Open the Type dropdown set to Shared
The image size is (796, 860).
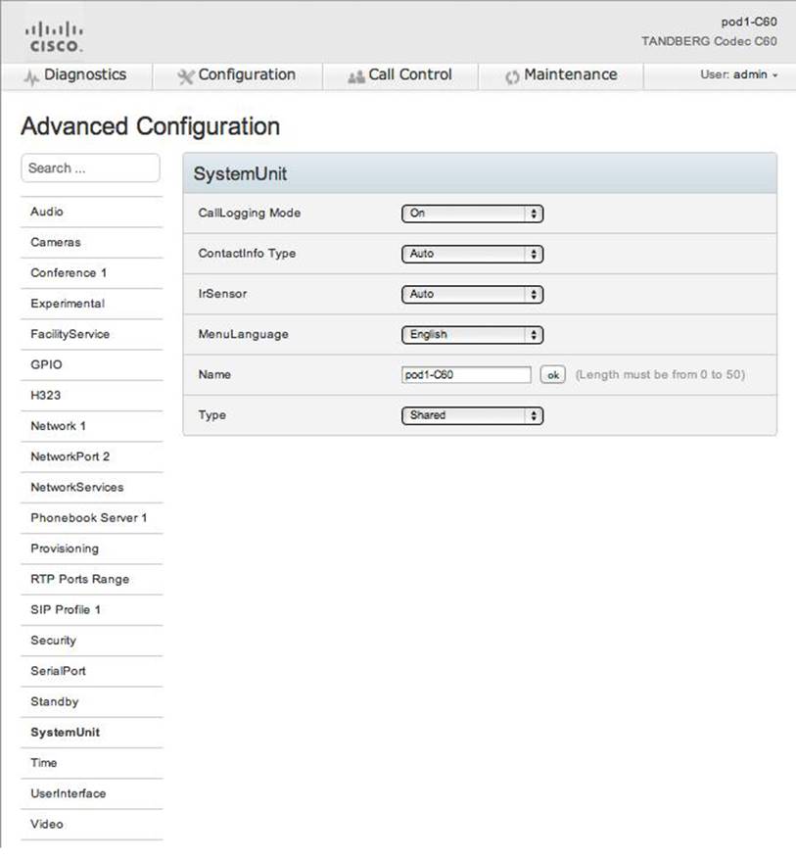point(472,415)
